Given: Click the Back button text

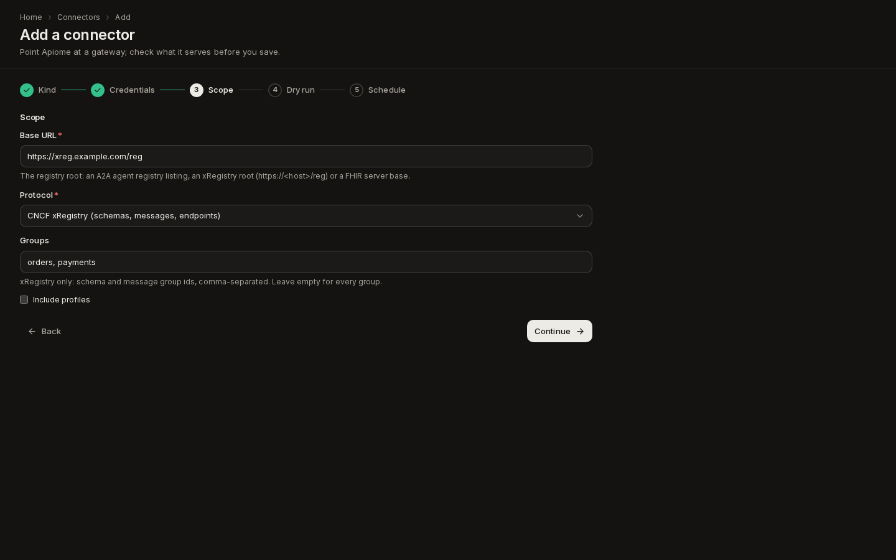Looking at the screenshot, I should pyautogui.click(x=51, y=332).
